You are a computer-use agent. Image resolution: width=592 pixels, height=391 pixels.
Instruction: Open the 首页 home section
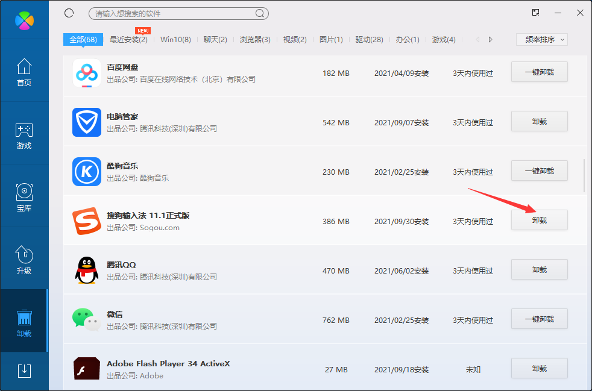[24, 72]
